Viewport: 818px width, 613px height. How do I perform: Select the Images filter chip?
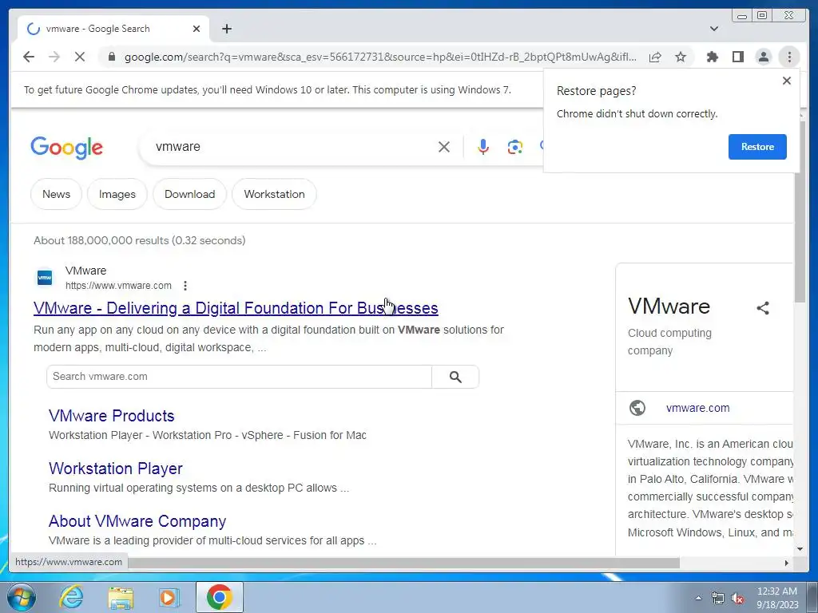117,194
